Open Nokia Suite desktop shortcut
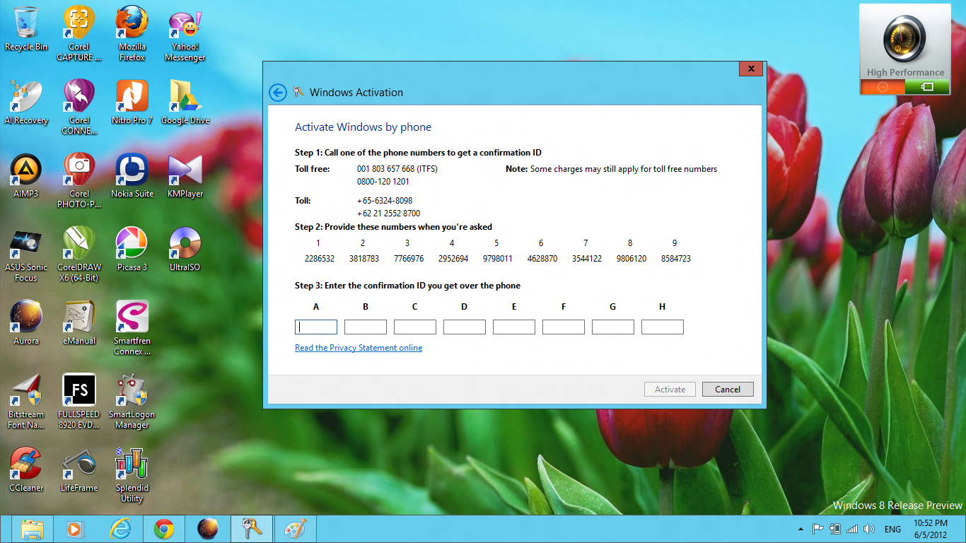 (132, 176)
